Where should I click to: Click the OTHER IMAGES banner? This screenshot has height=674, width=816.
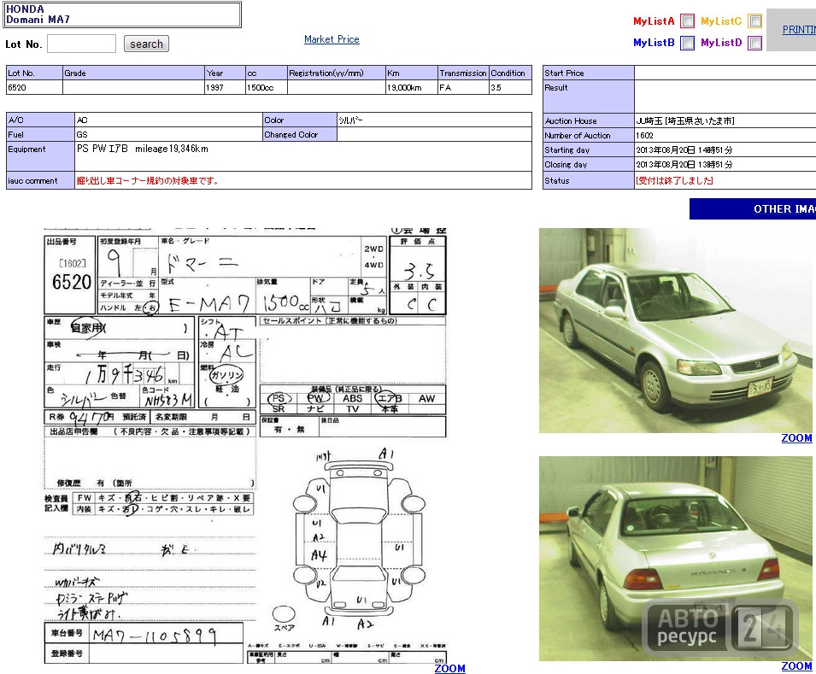(x=753, y=208)
